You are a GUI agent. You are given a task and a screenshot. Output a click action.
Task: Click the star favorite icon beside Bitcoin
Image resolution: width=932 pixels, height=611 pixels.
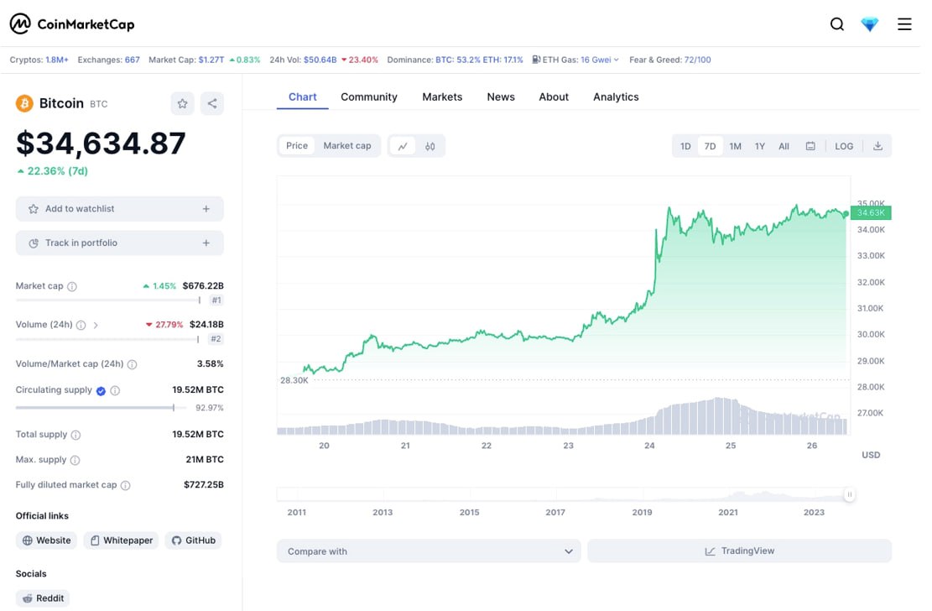(183, 103)
